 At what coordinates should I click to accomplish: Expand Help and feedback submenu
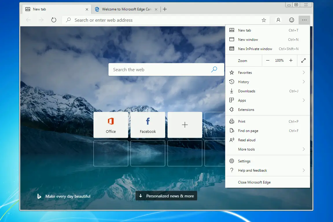[x=268, y=170]
